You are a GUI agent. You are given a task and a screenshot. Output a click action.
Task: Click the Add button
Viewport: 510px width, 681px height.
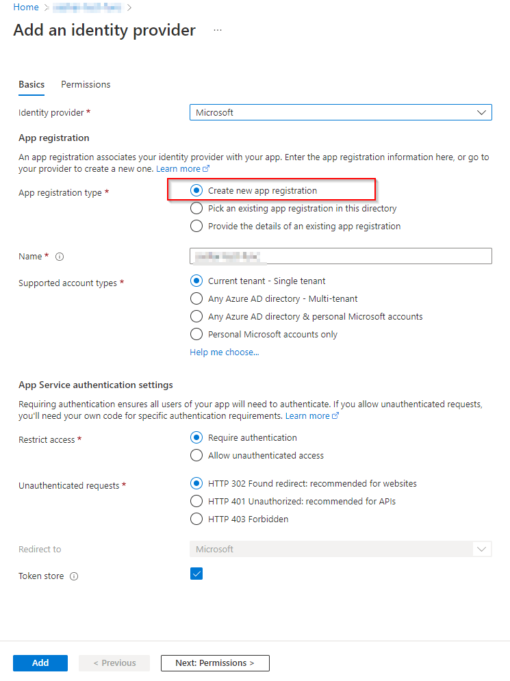click(x=40, y=663)
